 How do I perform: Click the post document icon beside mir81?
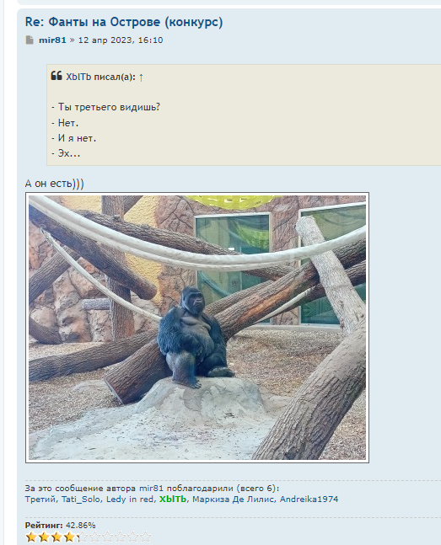click(x=30, y=40)
